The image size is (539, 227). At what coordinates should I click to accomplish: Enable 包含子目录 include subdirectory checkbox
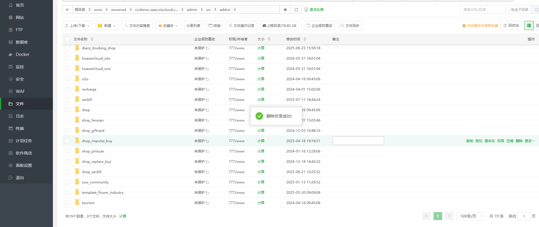point(508,10)
